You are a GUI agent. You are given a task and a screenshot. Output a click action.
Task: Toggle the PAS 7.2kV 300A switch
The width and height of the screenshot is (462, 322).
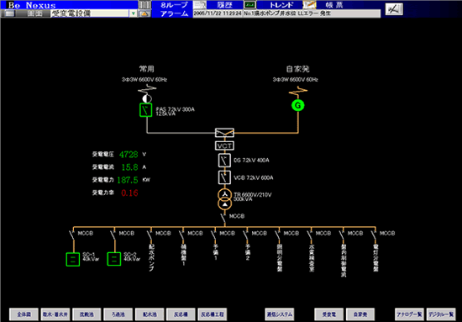(x=146, y=109)
